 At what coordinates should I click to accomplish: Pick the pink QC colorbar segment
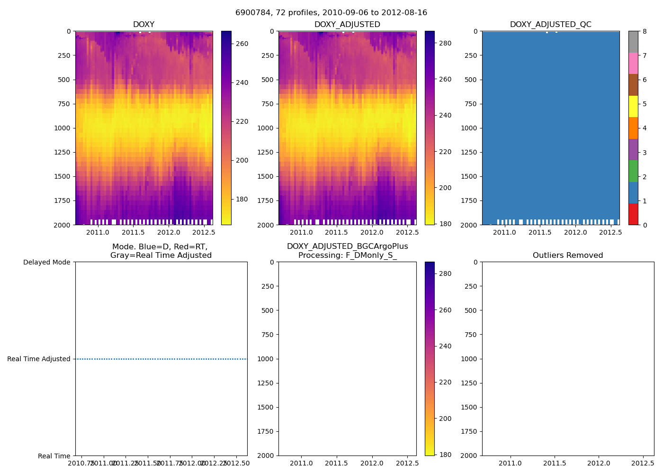click(x=633, y=64)
